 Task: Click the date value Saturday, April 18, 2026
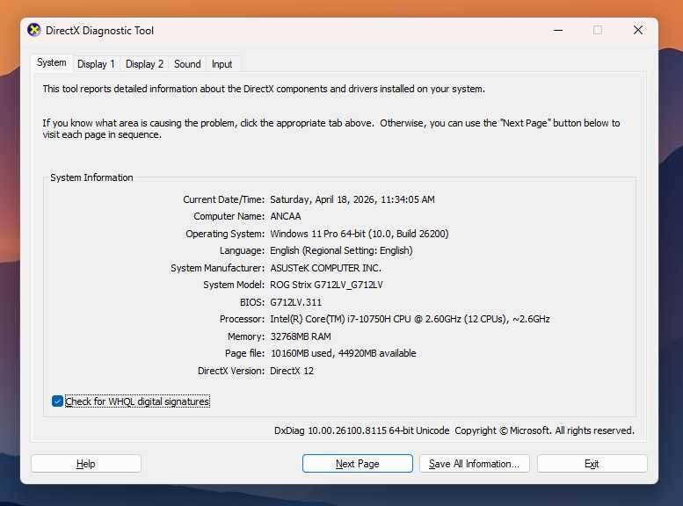(x=352, y=199)
